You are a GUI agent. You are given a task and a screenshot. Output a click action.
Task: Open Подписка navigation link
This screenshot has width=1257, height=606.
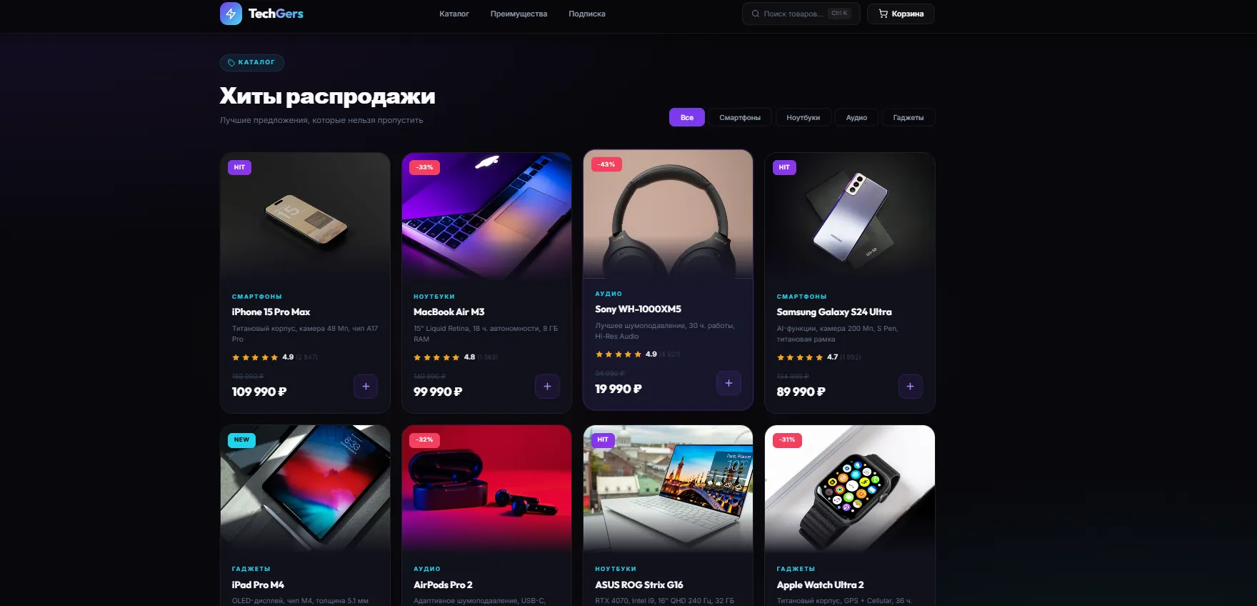[x=587, y=14]
